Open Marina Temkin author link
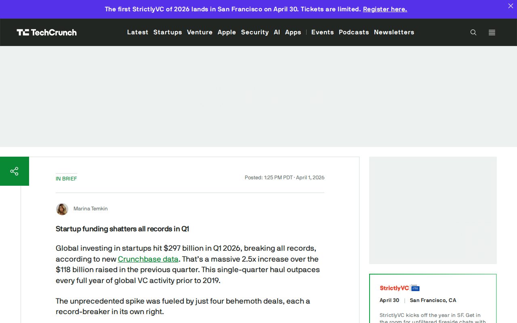The image size is (517, 323). click(x=90, y=209)
